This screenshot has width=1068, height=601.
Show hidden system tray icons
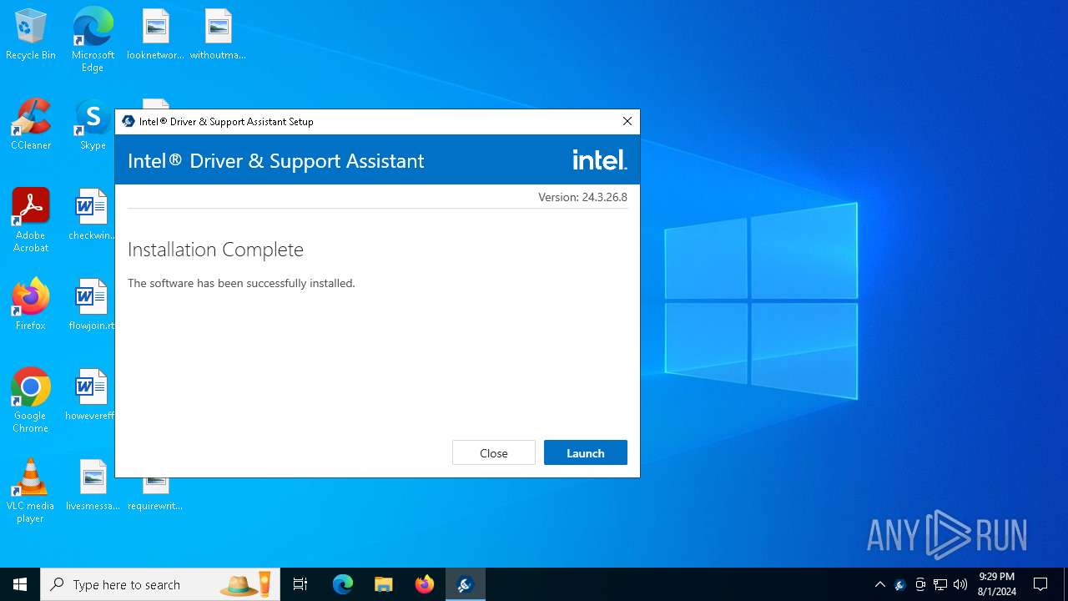click(879, 584)
